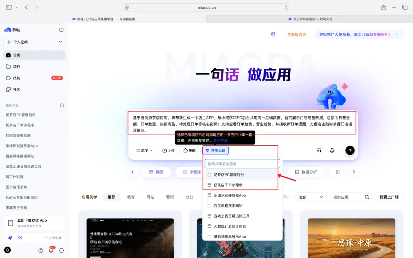Screen dimensions: 413x258
Task: Open 技能 in the sidebar
Action: [34, 78]
